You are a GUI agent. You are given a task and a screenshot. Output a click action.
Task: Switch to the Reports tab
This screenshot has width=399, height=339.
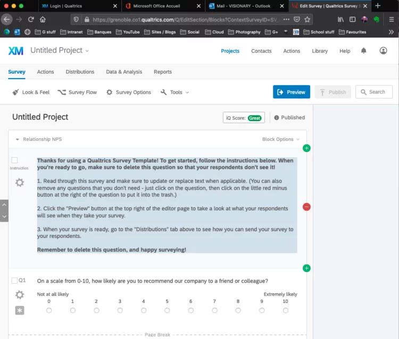coord(163,72)
